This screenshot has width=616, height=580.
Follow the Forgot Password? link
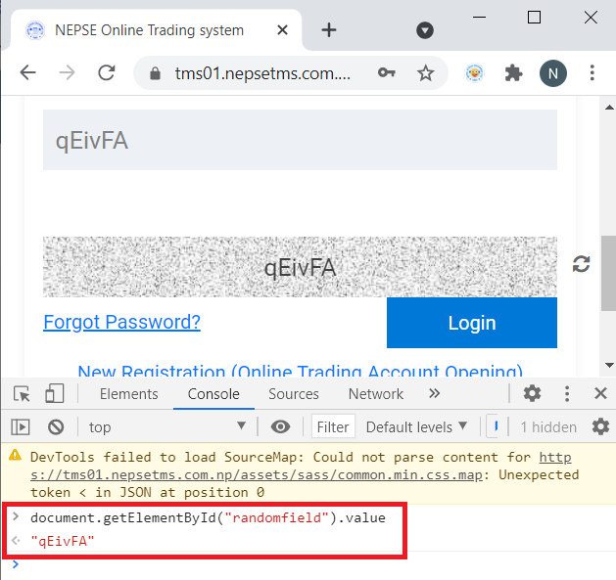pos(121,322)
